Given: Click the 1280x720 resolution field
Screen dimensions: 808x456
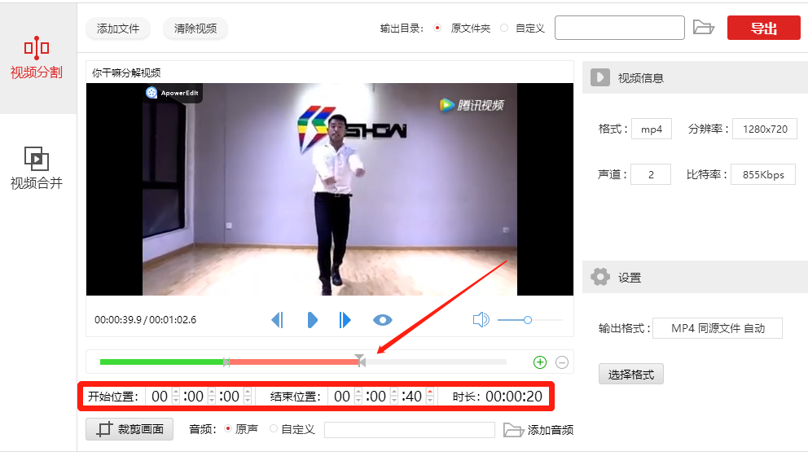Looking at the screenshot, I should [765, 129].
